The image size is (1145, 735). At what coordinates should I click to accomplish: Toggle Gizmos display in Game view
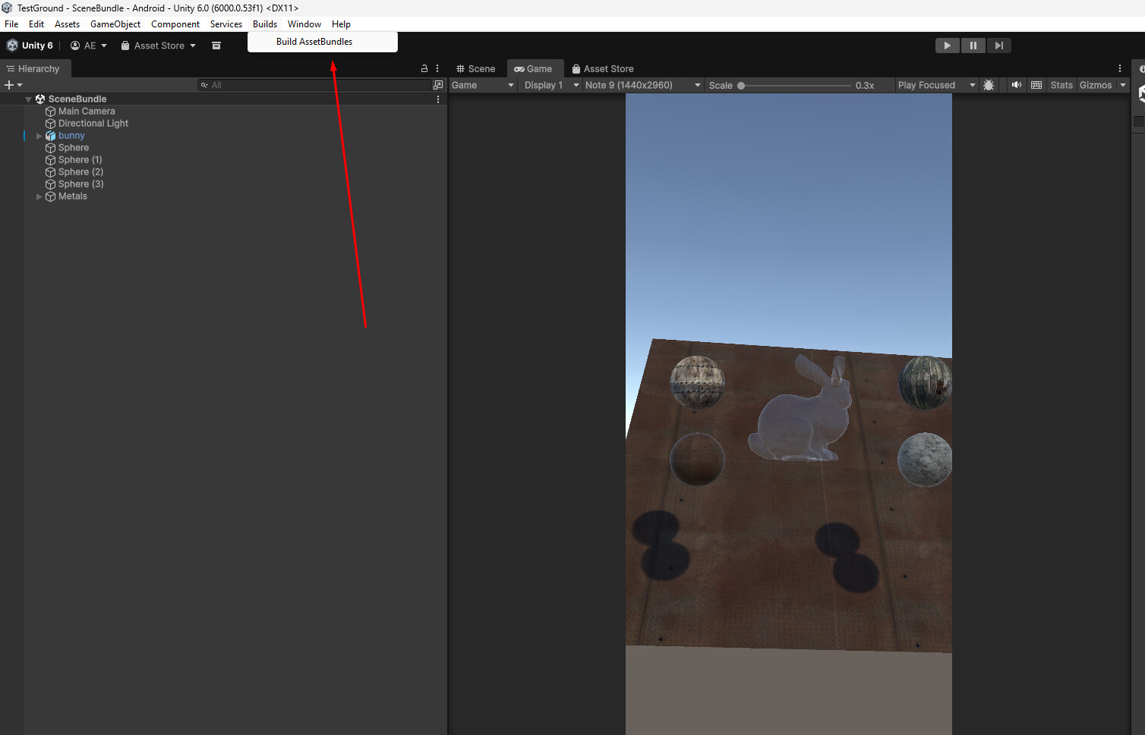[1096, 84]
